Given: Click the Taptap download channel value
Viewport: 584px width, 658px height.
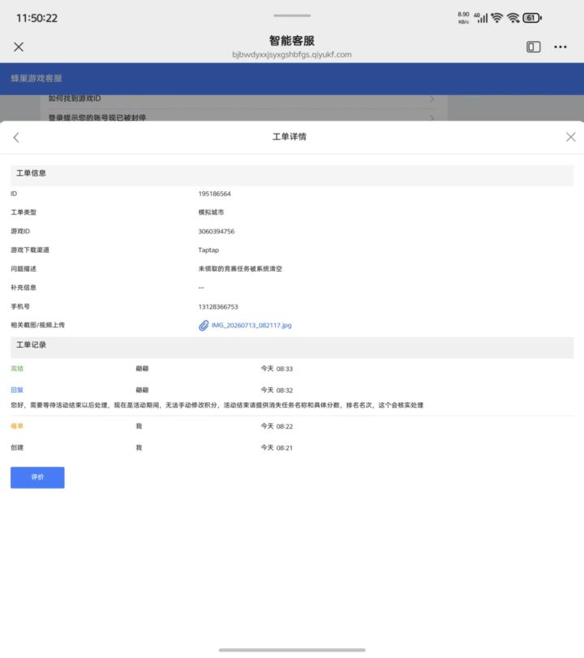Looking at the screenshot, I should tap(208, 250).
